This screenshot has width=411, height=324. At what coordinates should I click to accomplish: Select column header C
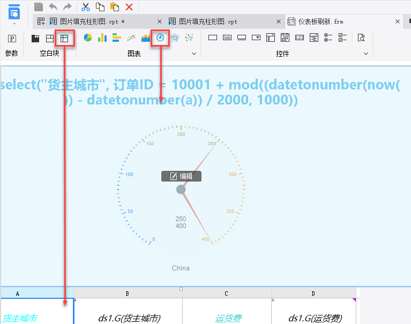point(227,293)
